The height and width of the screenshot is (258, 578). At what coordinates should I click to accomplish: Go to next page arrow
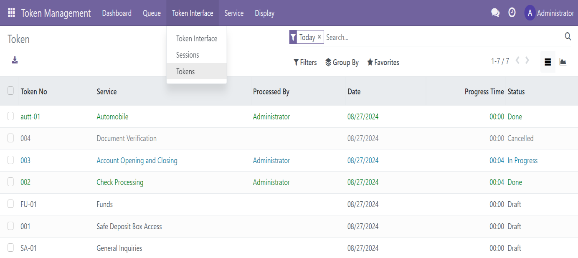[527, 61]
